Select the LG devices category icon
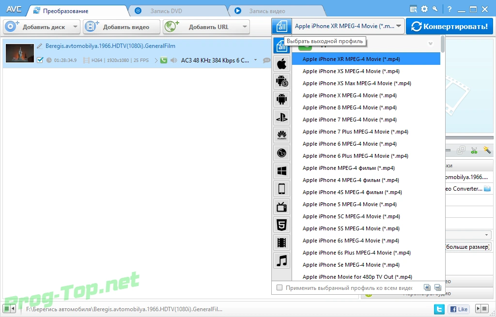 coord(281,153)
